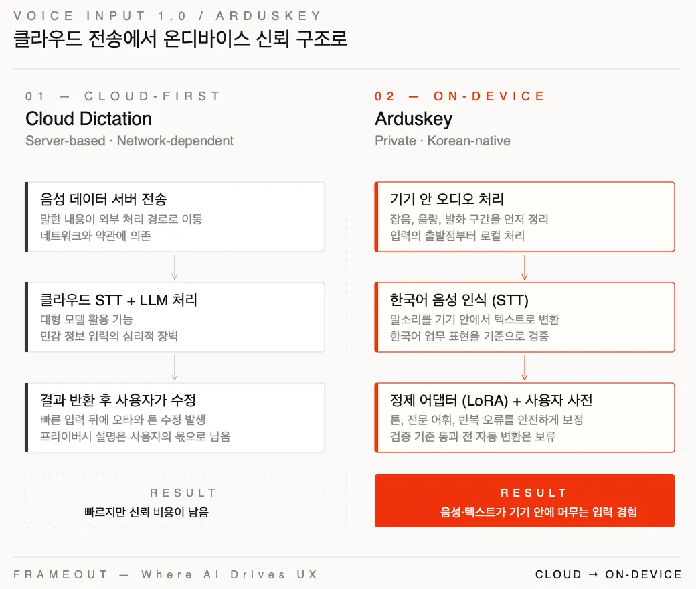The width and height of the screenshot is (696, 589).
Task: Click '음성·텍스트가 기기 안에 머무는 입력 경험'
Action: (539, 512)
